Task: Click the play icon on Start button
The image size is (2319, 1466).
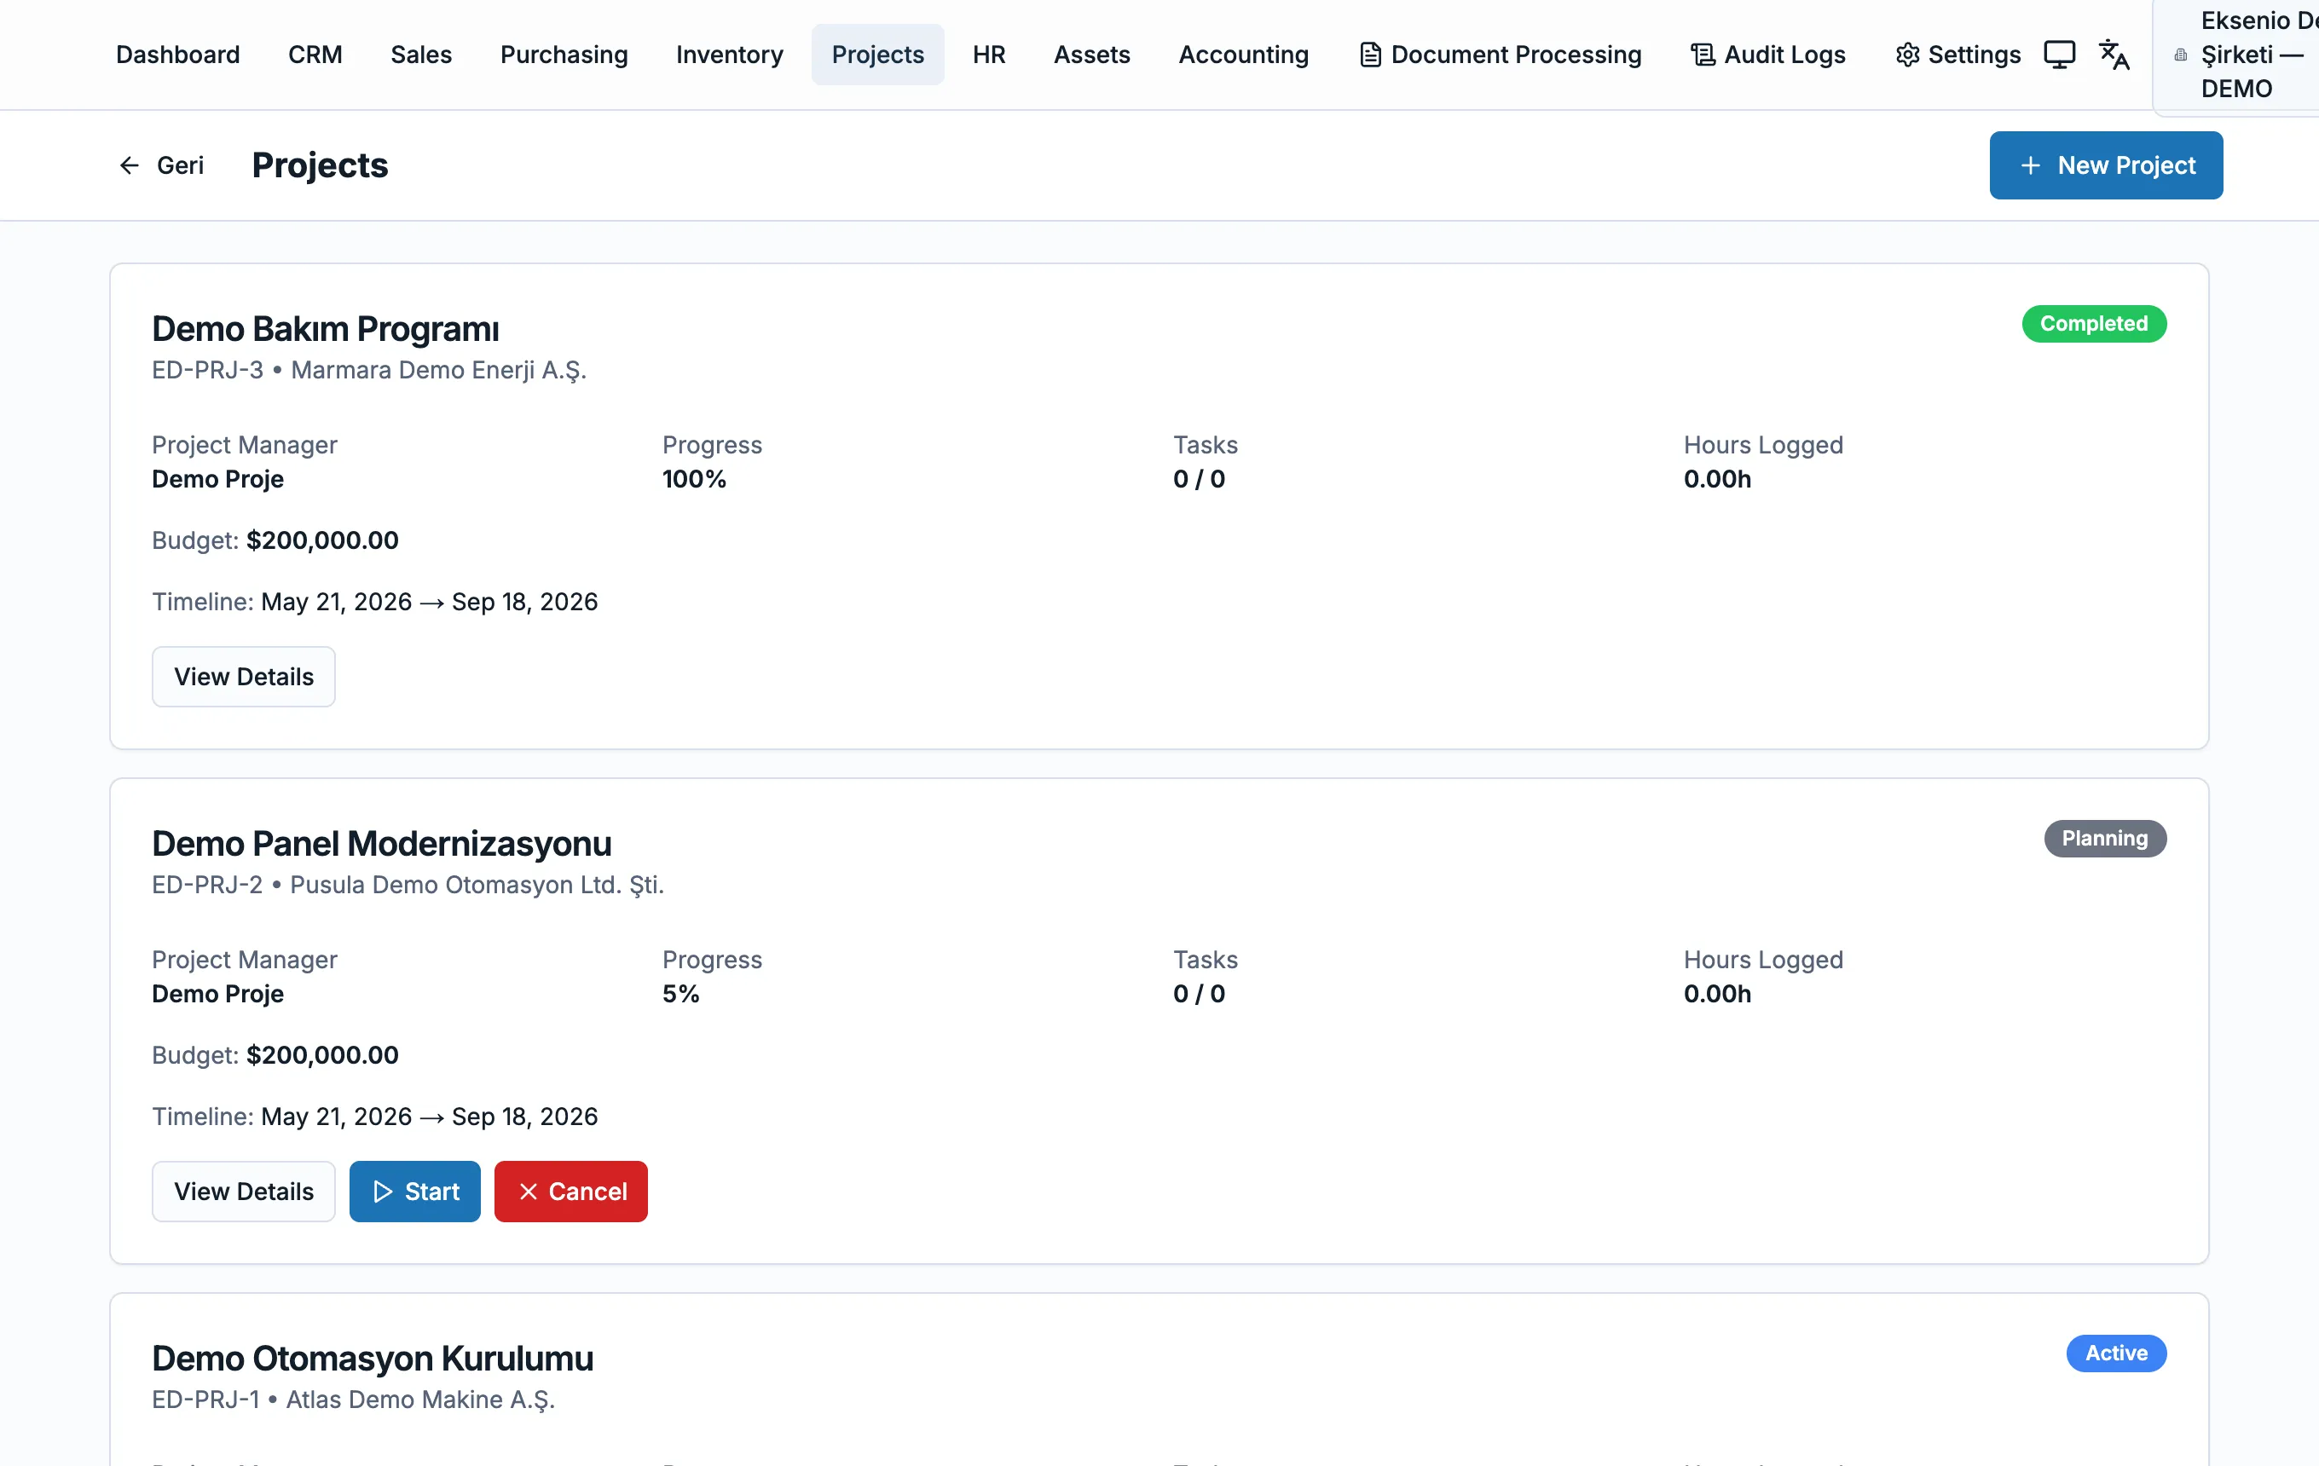Action: click(382, 1192)
